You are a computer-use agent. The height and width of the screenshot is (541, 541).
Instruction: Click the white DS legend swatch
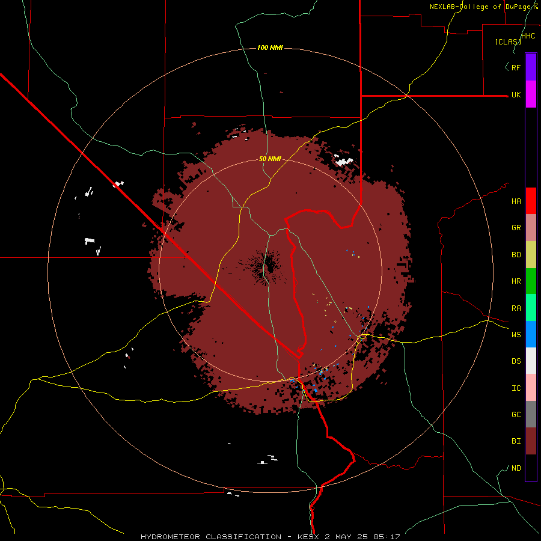[531, 361]
